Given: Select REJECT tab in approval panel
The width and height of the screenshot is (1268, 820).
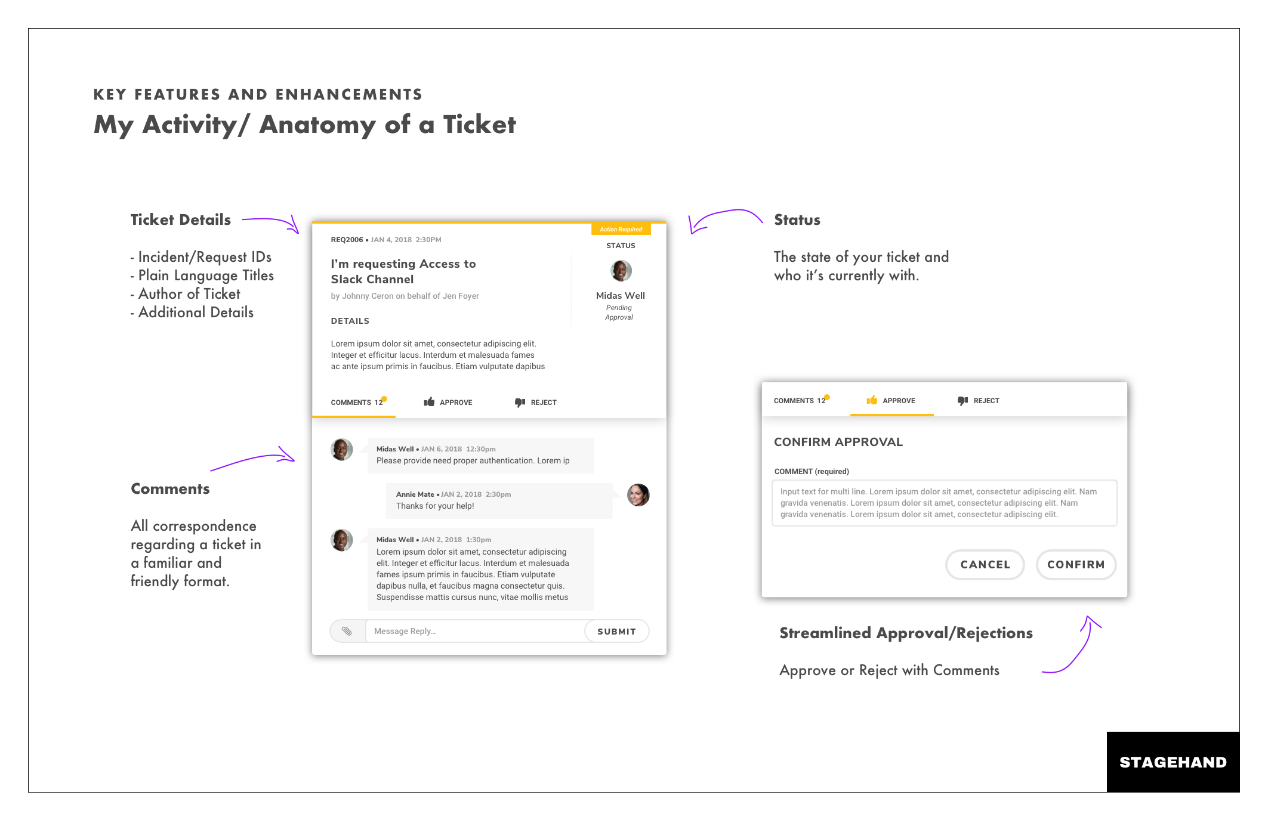Looking at the screenshot, I should point(979,401).
